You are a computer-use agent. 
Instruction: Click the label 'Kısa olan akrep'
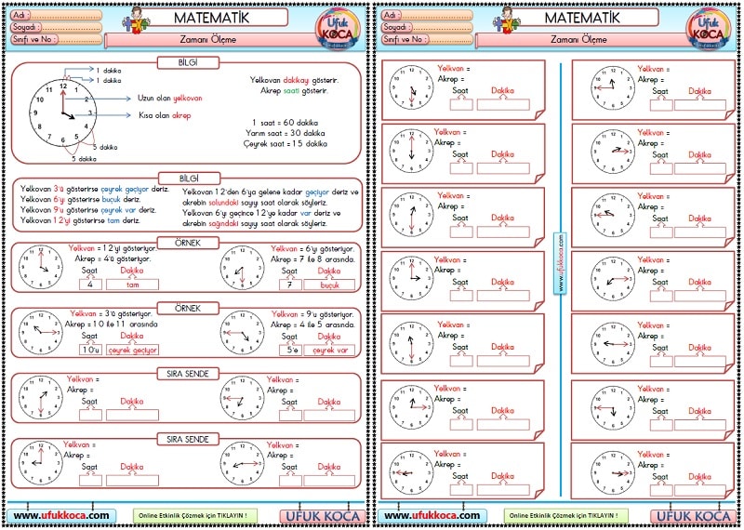(165, 115)
